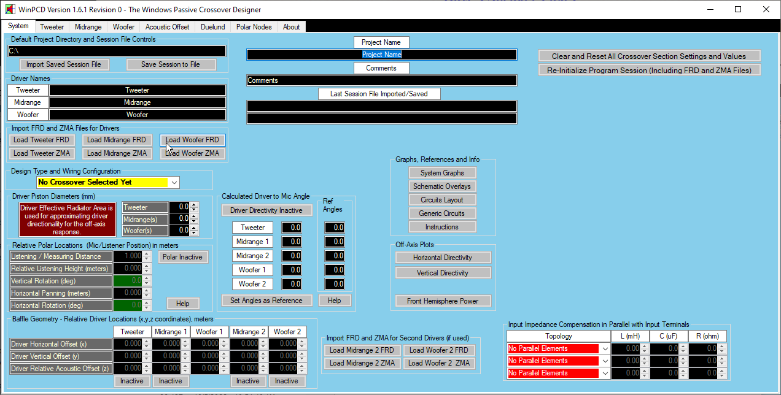Click Import Saved Session File

pos(64,64)
